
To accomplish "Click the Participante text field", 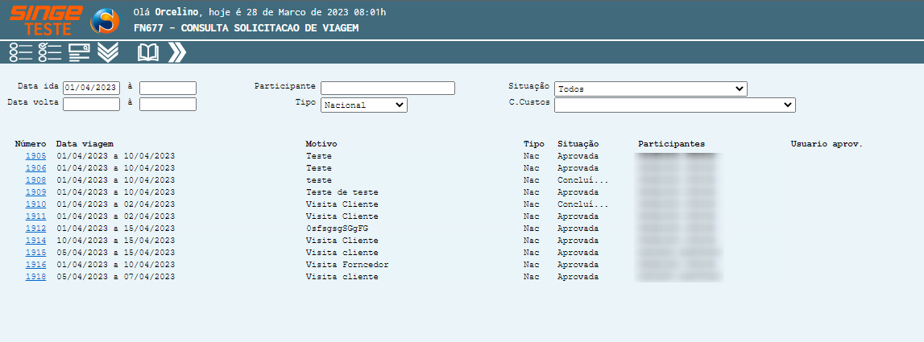I will tap(387, 89).
